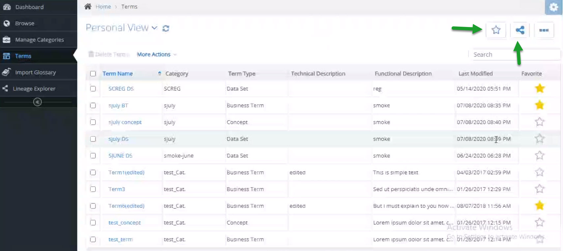Favorite sjuly concept with its star

point(540,122)
